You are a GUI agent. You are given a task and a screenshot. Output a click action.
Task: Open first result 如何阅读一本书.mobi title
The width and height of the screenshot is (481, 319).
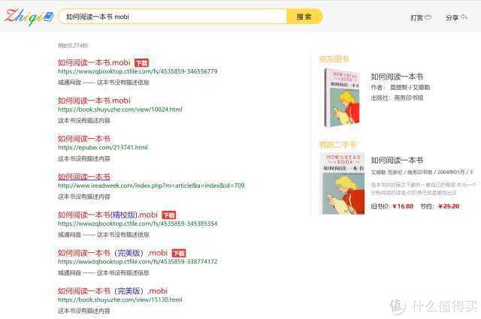94,62
